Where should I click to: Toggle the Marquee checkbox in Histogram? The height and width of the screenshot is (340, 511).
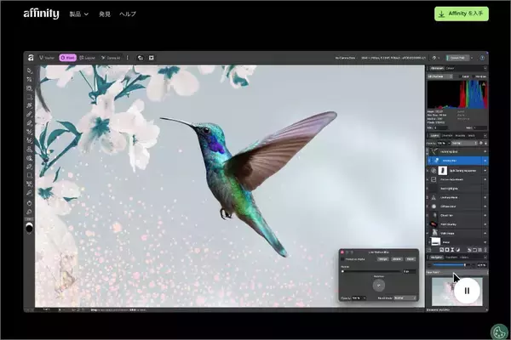[473, 76]
